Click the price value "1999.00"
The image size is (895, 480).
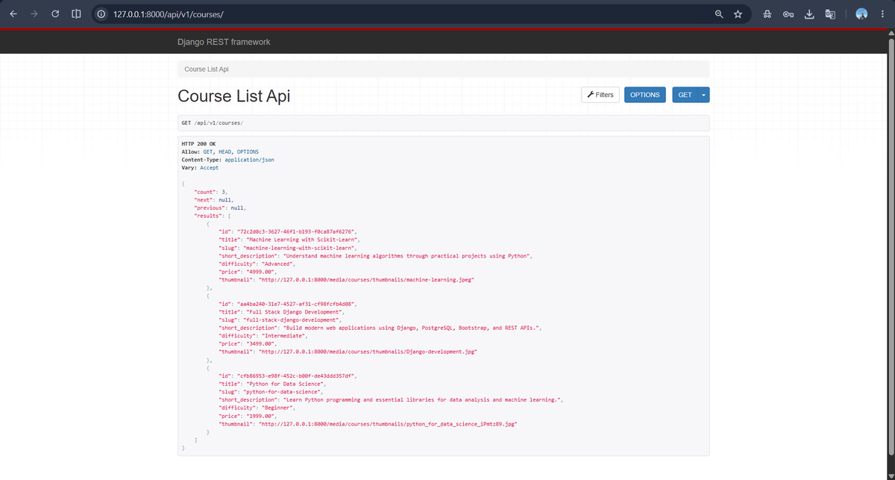[260, 416]
